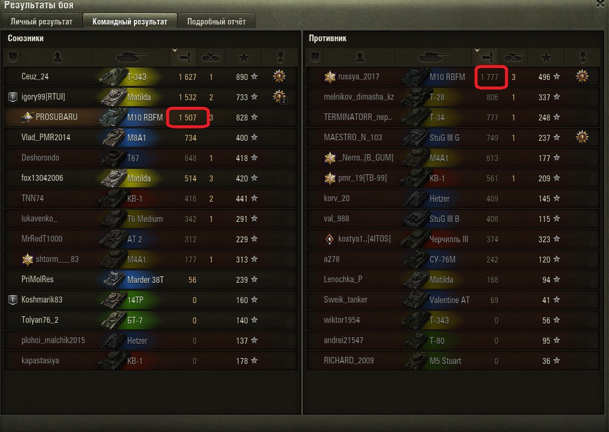Click platoon badge next to Koshmarik83
Image resolution: width=609 pixels, height=432 pixels.
13,300
